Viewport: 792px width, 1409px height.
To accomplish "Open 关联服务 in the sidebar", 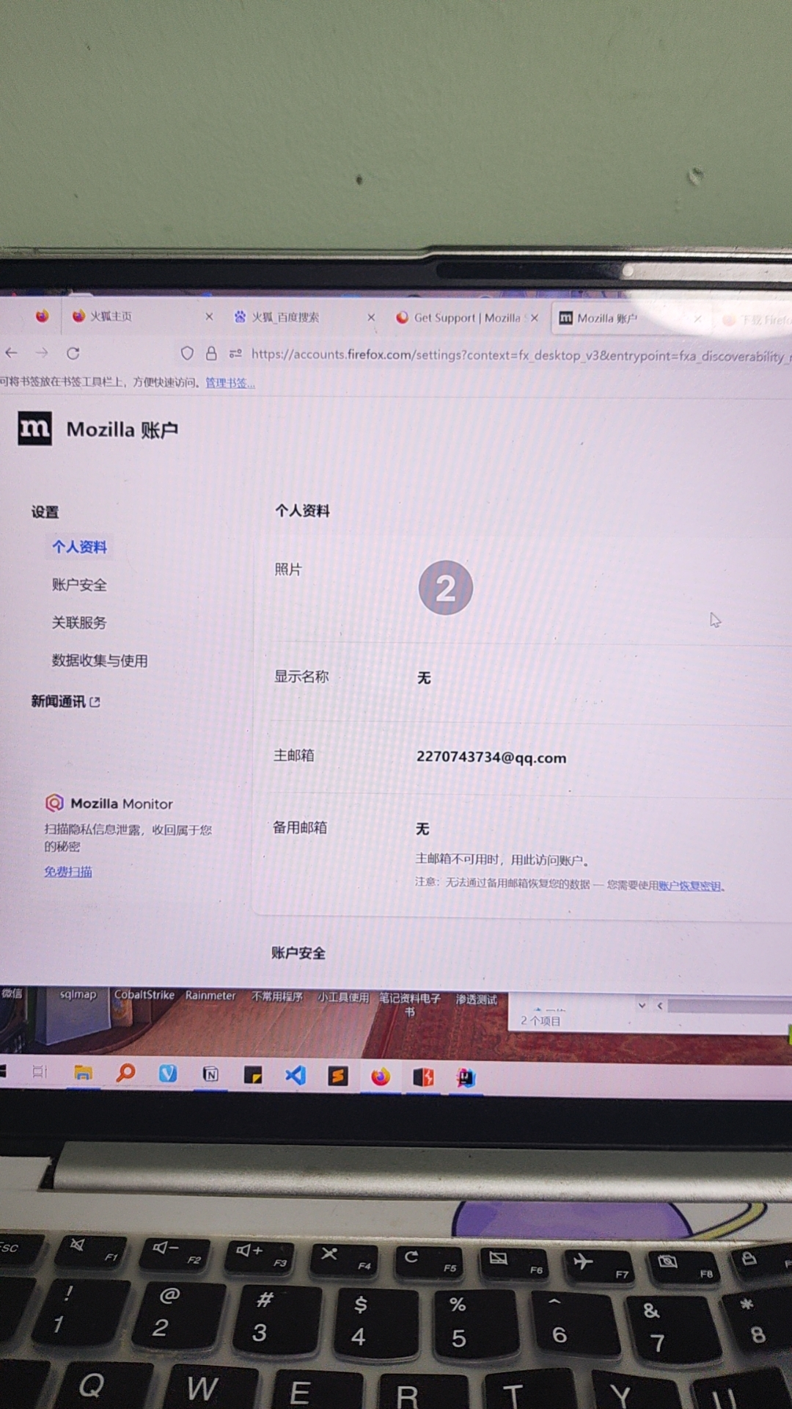I will [79, 623].
